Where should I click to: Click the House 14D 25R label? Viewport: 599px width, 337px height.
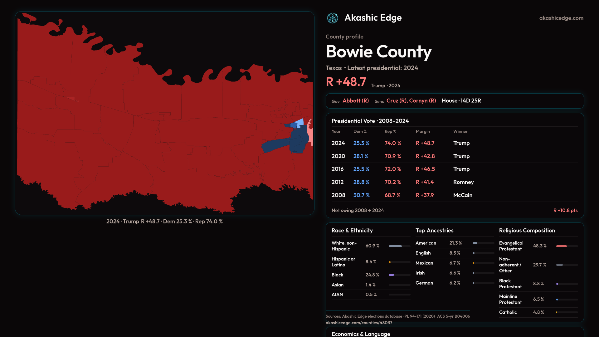pos(461,101)
